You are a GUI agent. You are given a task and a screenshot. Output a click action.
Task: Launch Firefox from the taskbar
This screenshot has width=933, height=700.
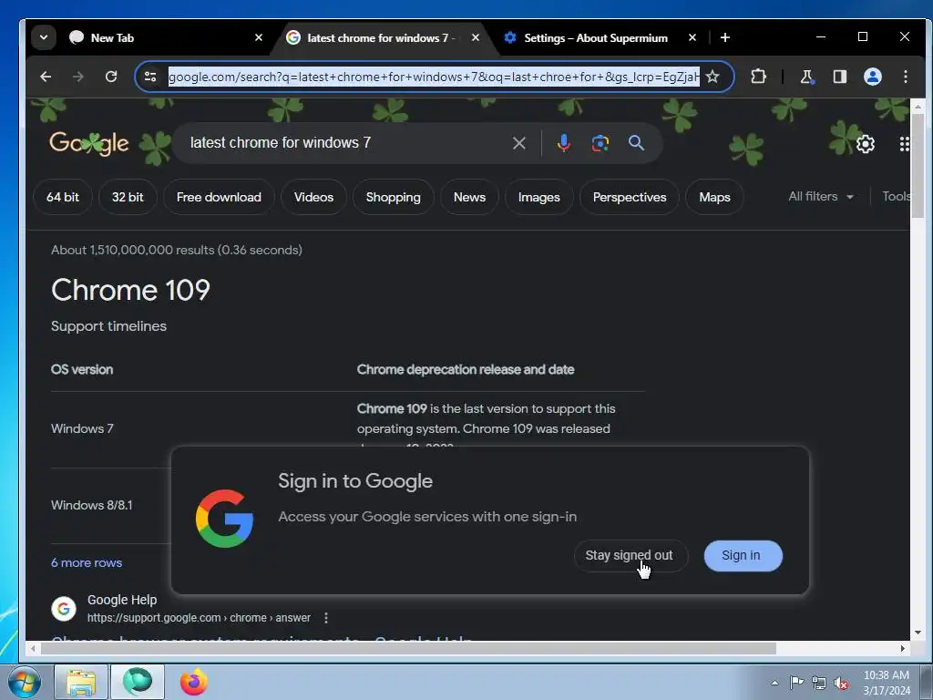click(194, 682)
